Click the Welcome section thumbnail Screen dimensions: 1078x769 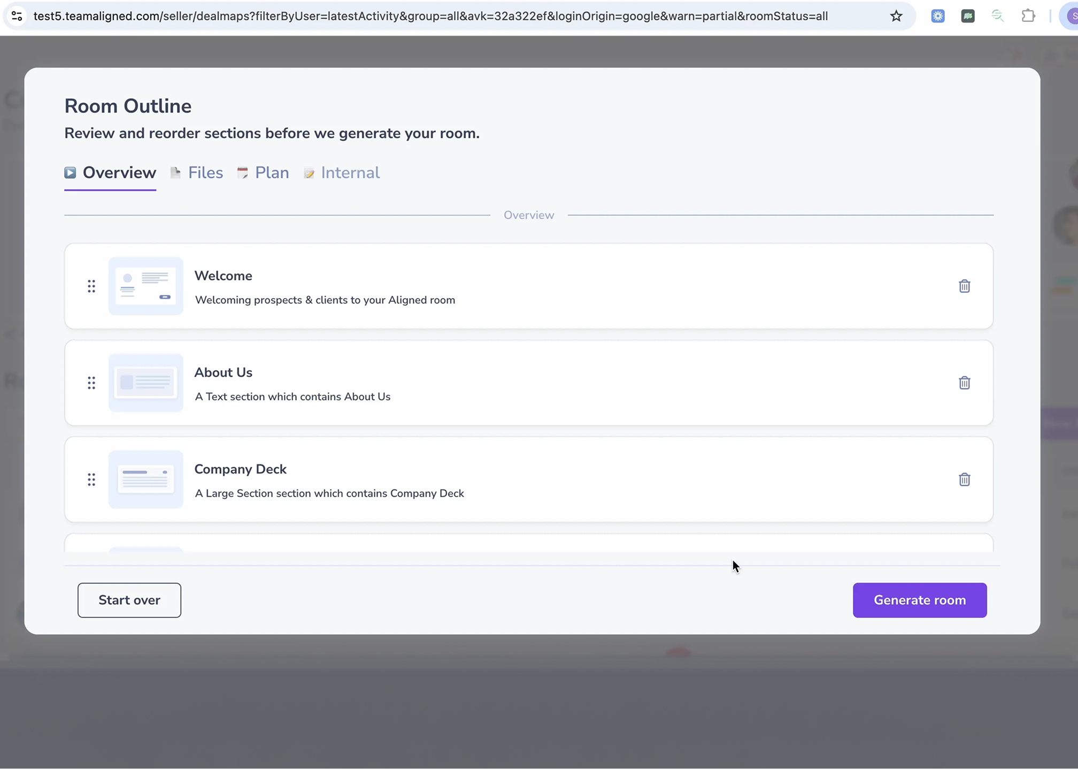(145, 286)
